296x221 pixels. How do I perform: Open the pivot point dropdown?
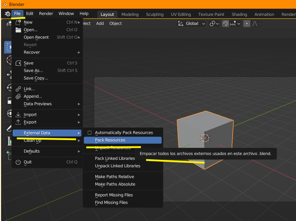[214, 24]
